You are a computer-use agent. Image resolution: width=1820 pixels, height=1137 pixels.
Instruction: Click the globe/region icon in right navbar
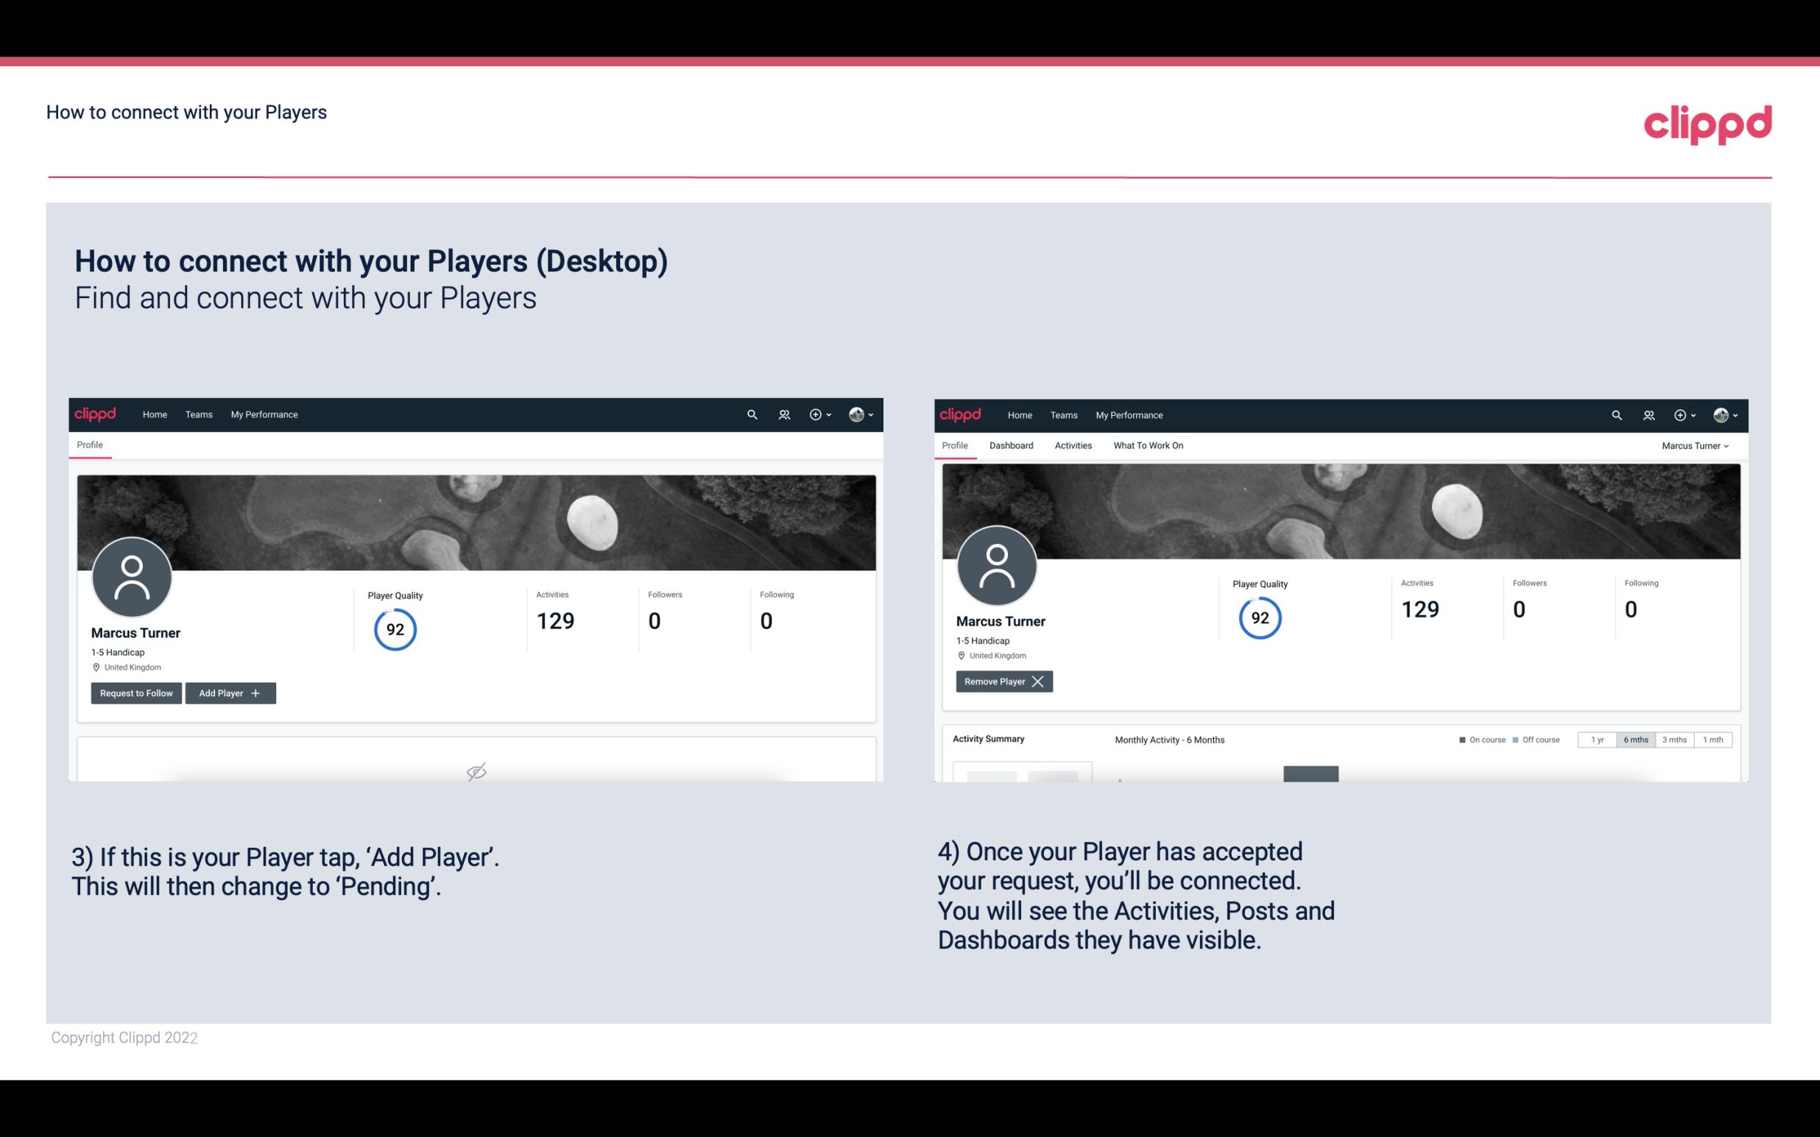point(1718,414)
